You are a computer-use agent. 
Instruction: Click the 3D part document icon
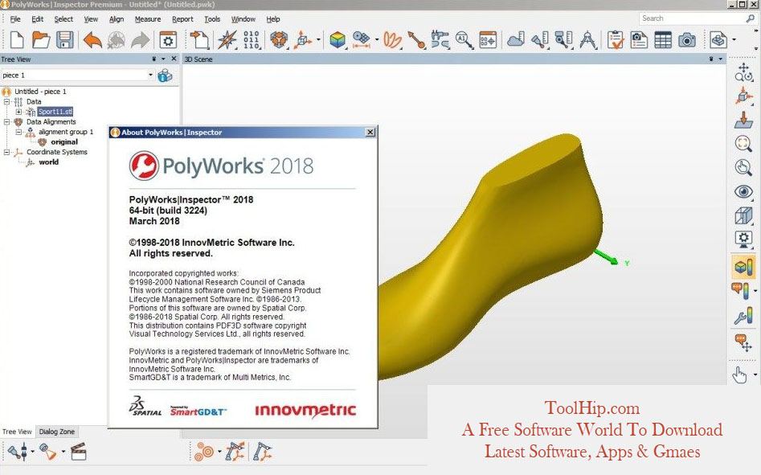(x=718, y=40)
